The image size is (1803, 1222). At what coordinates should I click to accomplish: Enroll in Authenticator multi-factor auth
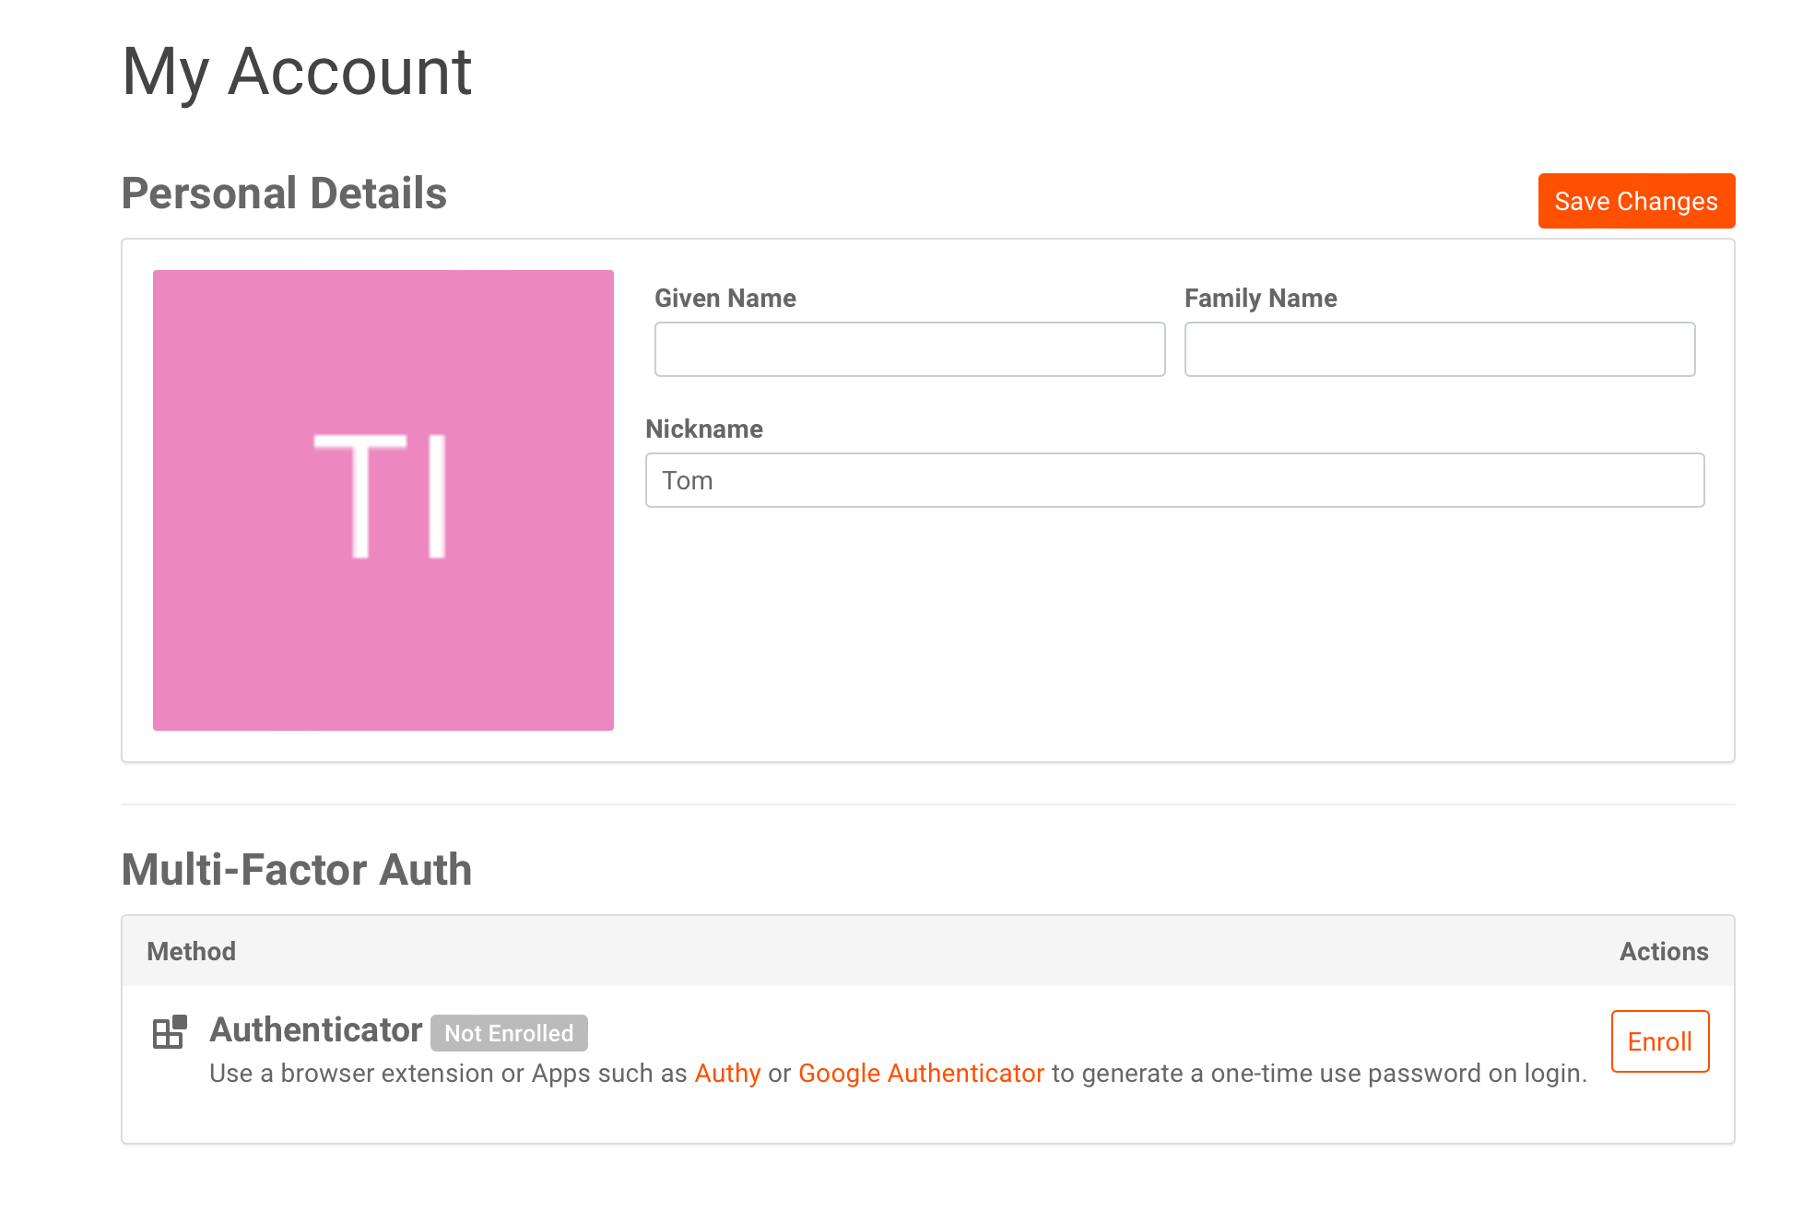[x=1659, y=1041]
